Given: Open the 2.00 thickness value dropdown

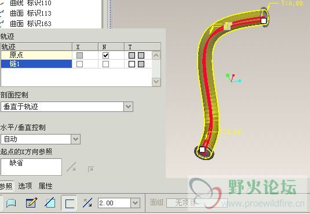Looking at the screenshot, I should tap(136, 203).
